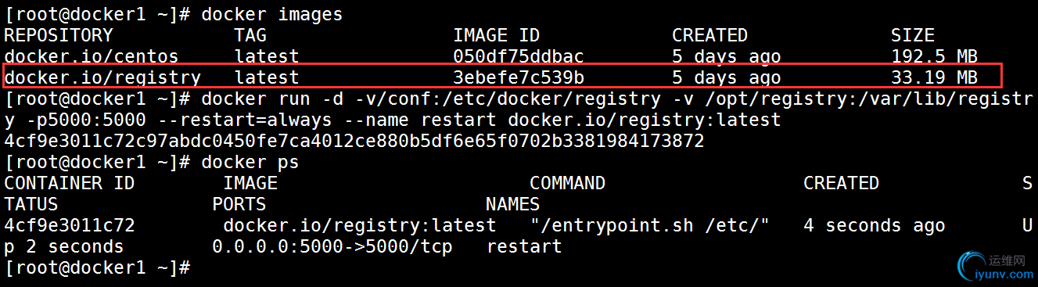
Task: Click the 'docker images' command text
Action: click(272, 15)
